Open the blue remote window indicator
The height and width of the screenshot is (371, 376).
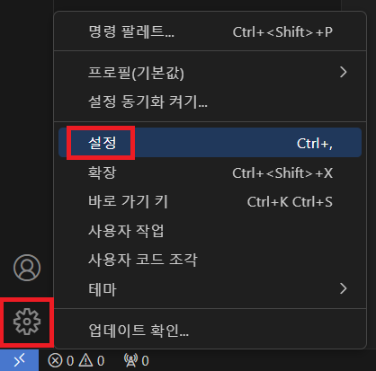pyautogui.click(x=19, y=360)
